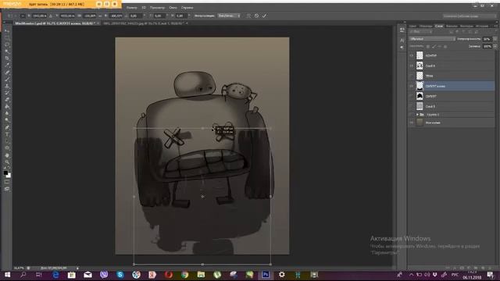Viewport: 500px width, 281px height.
Task: Toggle visibility of layer Слой 5
Action: [x=412, y=106]
